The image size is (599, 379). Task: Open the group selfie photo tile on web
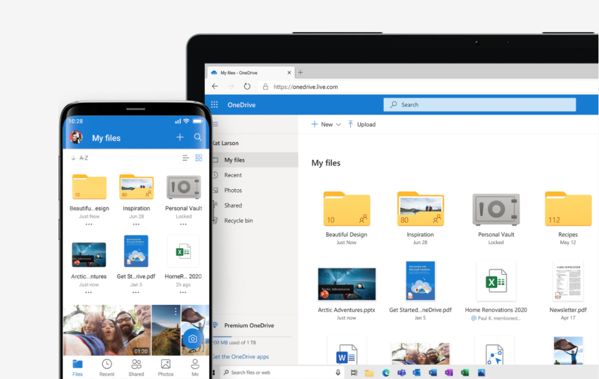tap(420, 354)
